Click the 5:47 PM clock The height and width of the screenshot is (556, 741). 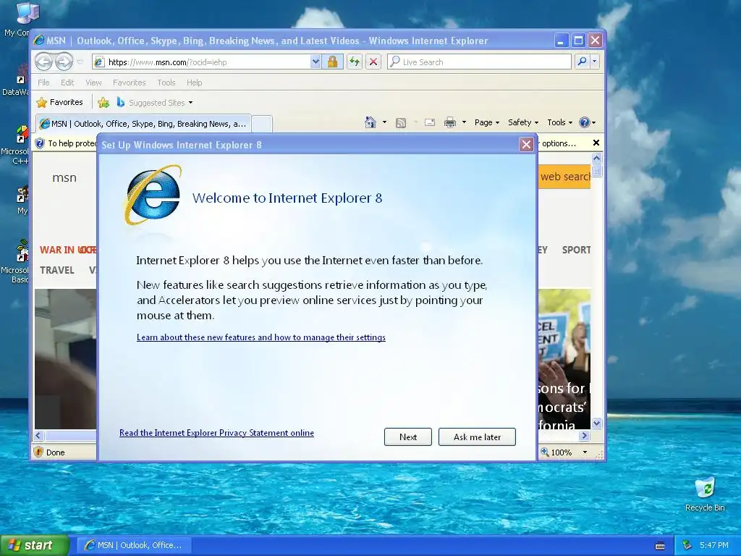(714, 545)
